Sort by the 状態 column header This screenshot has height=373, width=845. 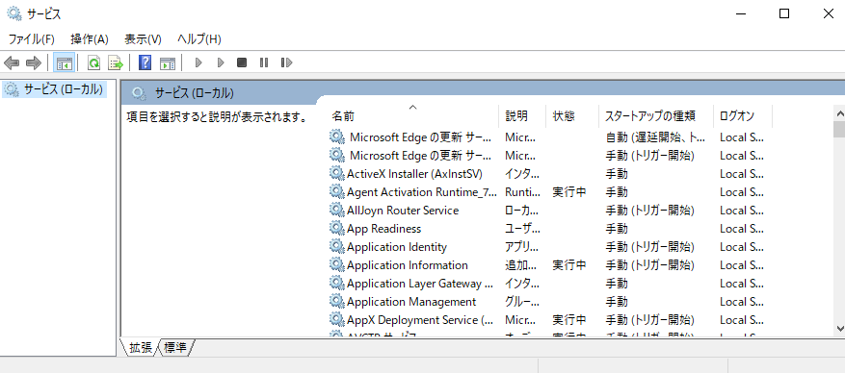[571, 115]
